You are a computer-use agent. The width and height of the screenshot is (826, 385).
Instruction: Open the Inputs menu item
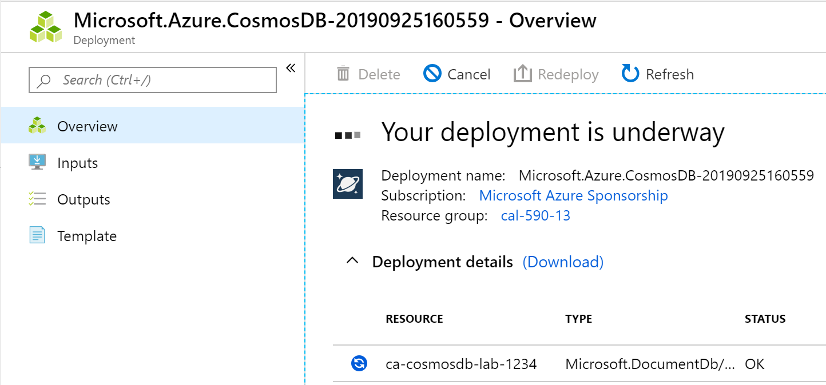(77, 163)
